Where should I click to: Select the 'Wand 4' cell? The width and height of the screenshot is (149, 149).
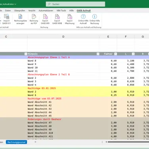point(63,85)
